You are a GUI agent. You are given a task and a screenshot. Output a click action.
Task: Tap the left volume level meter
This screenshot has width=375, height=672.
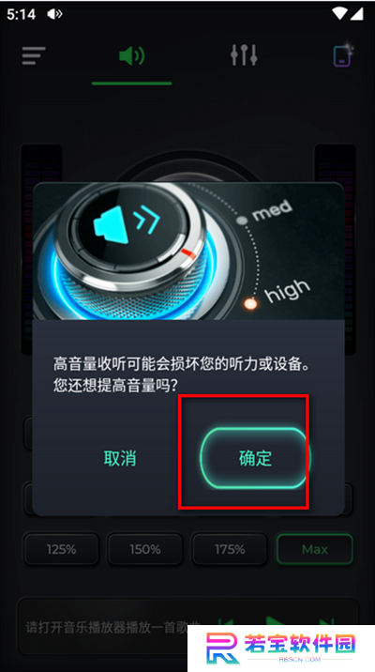41,249
